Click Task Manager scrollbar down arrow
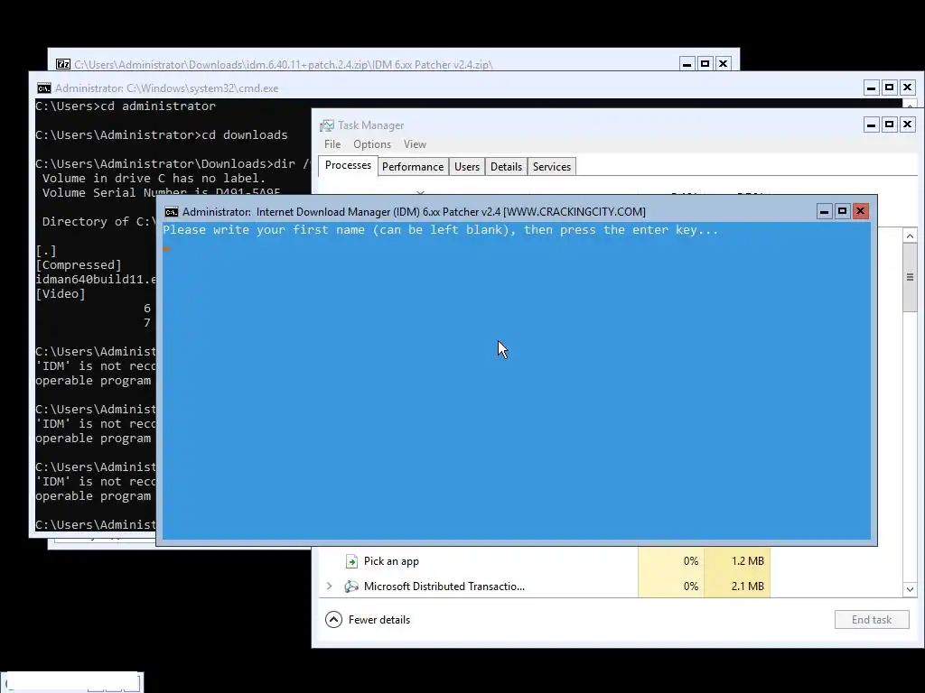 [x=910, y=589]
